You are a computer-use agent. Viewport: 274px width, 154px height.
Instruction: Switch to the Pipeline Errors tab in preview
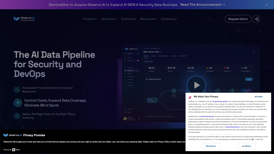[183, 56]
